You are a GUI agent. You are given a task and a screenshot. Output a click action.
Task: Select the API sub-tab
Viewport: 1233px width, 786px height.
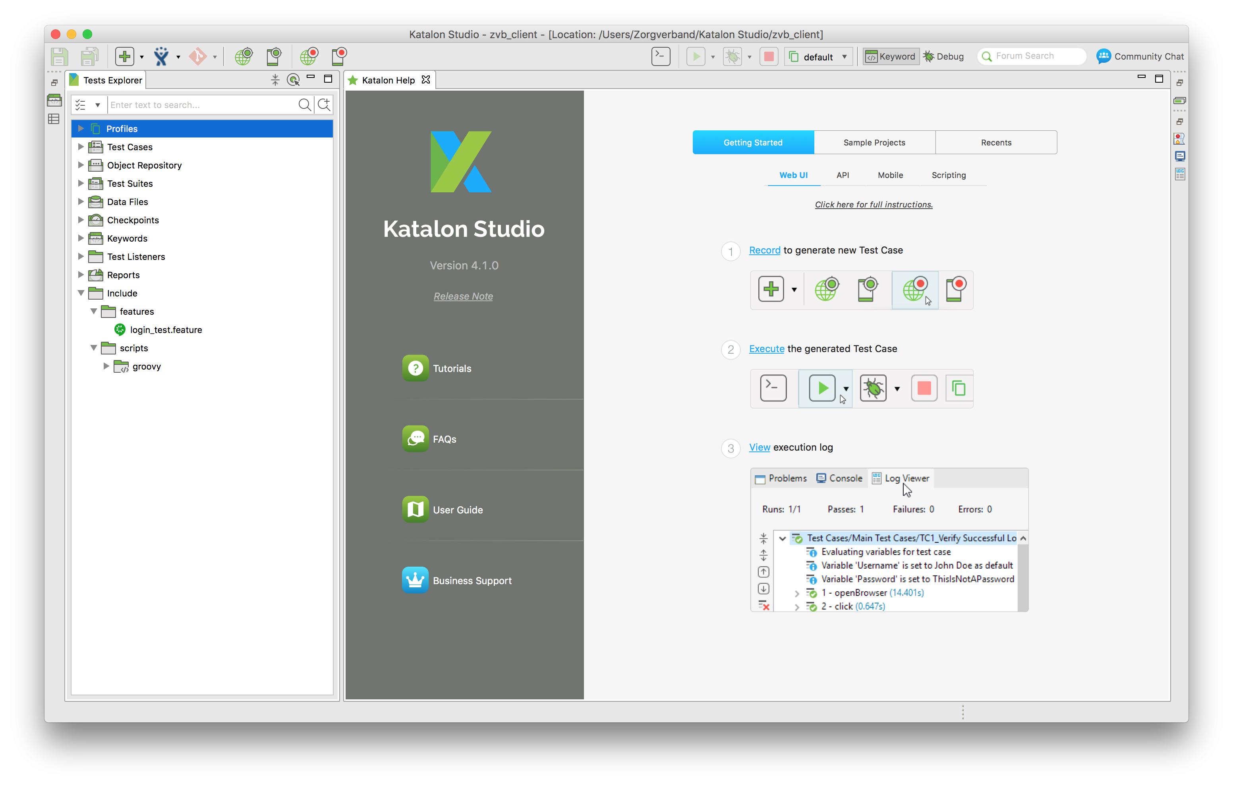coord(842,175)
